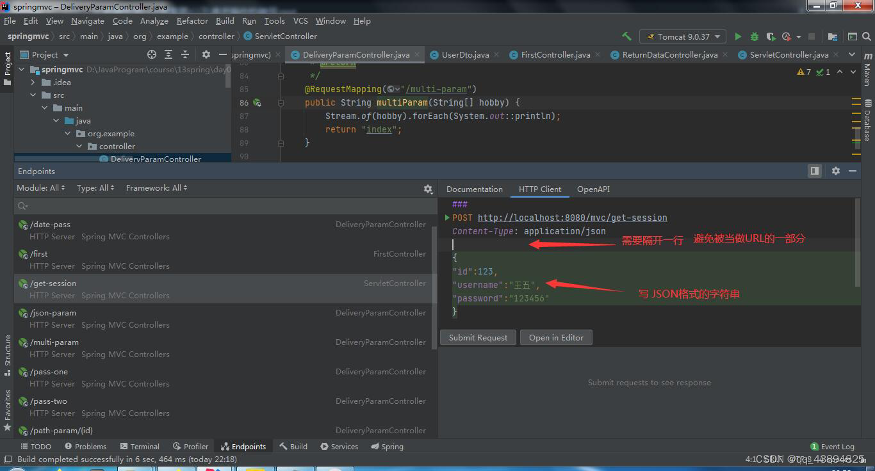Collapse the src folder in Project tree

coord(34,95)
